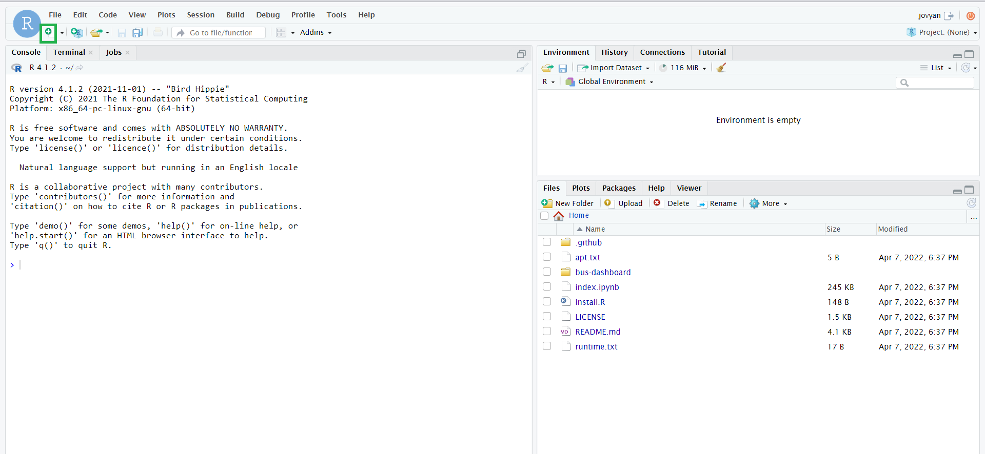The height and width of the screenshot is (454, 985).
Task: Open the Edit menu
Action: point(80,15)
